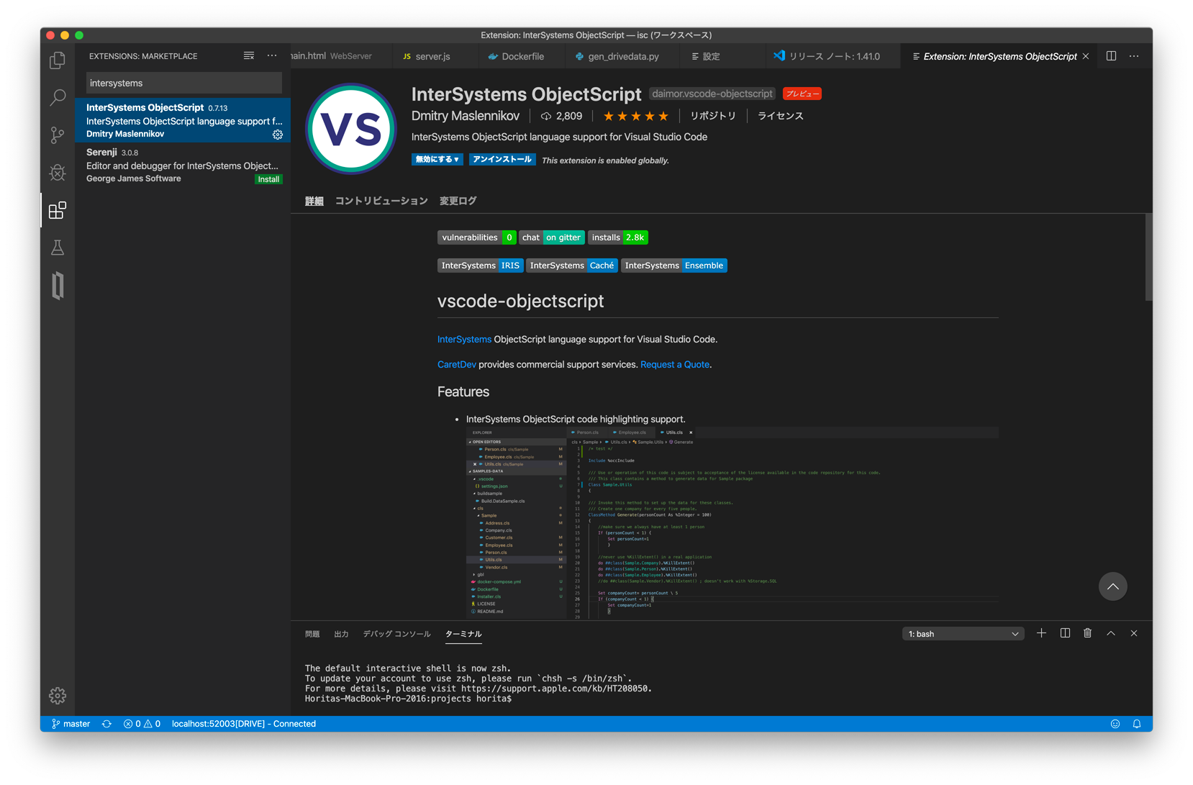This screenshot has width=1193, height=785.
Task: Select the Extensions view icon
Action: point(58,210)
